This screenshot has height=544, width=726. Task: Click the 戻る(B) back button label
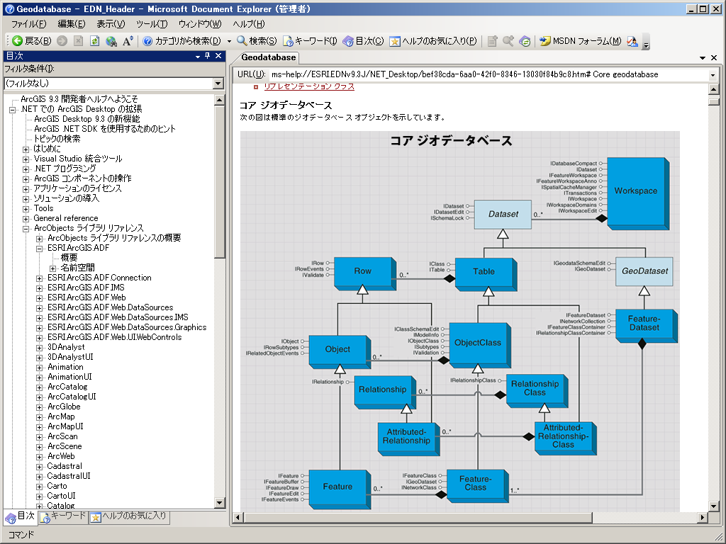(x=38, y=41)
